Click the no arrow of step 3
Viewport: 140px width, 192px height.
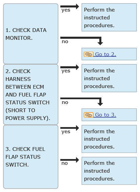click(x=69, y=160)
